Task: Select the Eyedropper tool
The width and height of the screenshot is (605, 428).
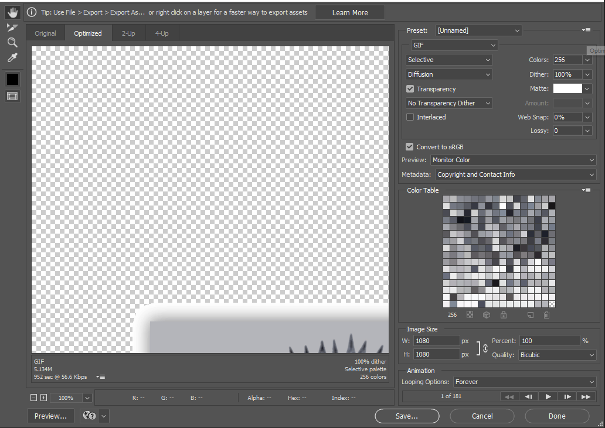Action: (12, 57)
